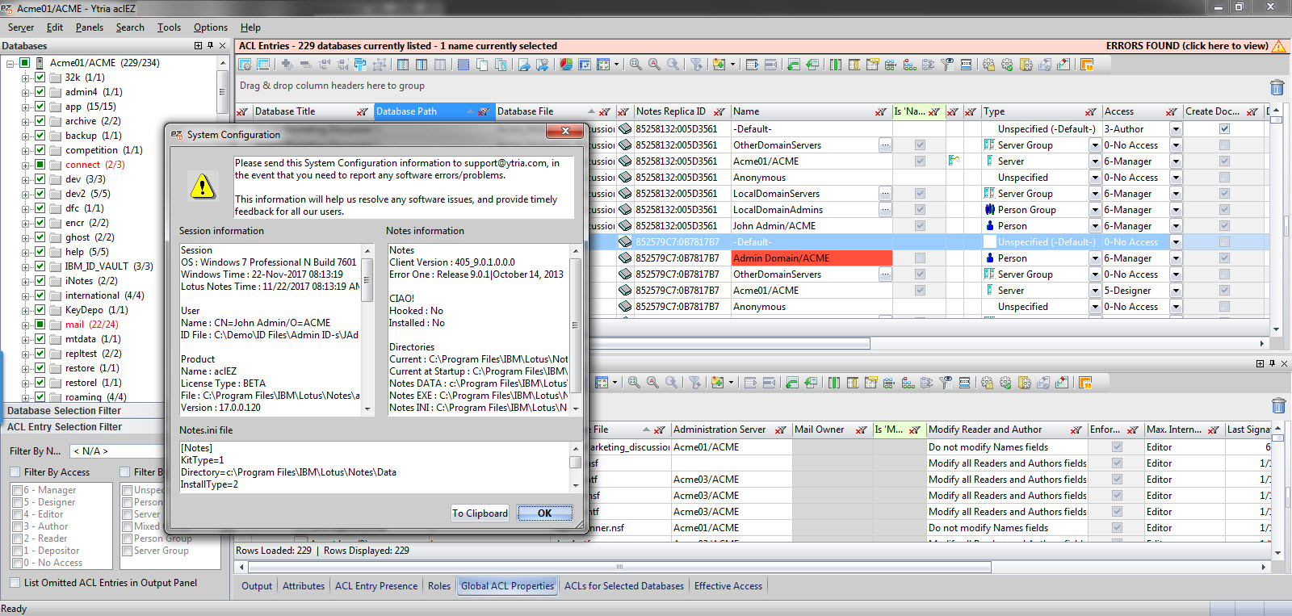The height and width of the screenshot is (616, 1292).
Task: Click the orange grid layout icon in lower panel toolbar
Action: (x=1085, y=383)
